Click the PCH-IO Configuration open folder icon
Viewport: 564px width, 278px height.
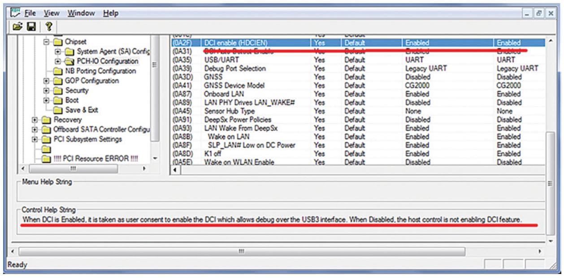(x=69, y=61)
